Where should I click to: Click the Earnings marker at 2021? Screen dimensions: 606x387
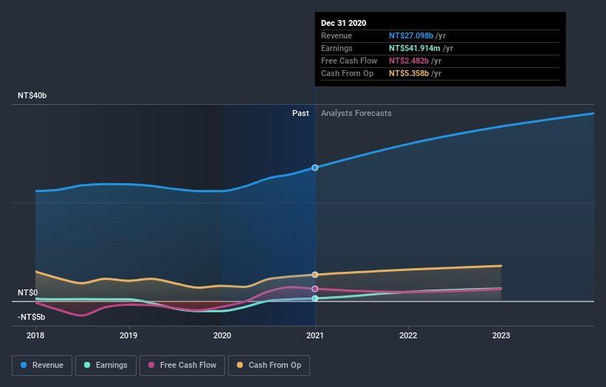[315, 298]
